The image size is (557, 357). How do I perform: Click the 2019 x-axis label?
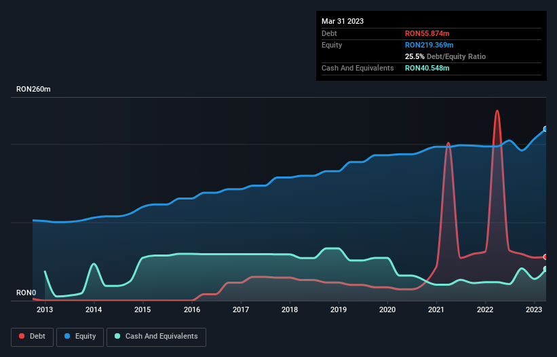point(339,309)
